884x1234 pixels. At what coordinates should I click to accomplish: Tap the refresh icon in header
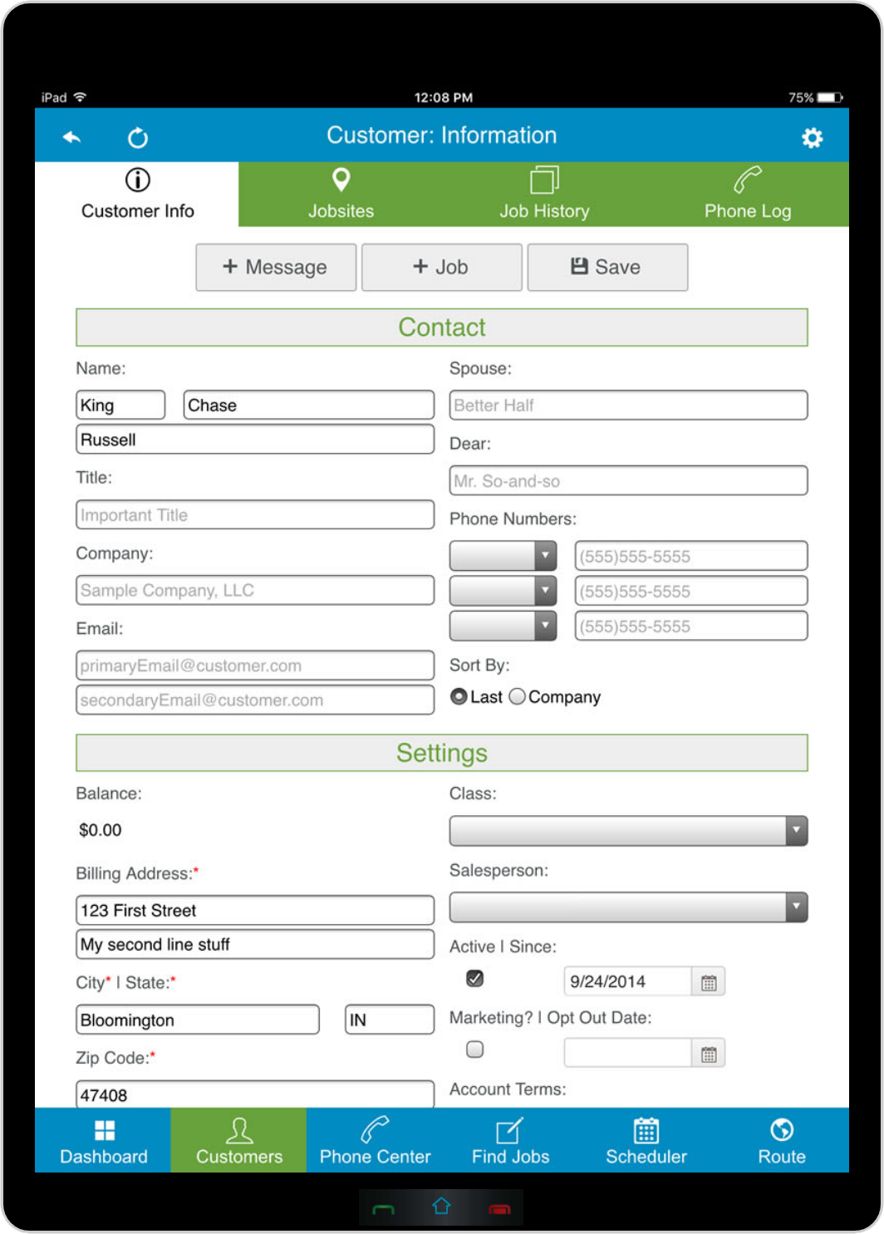pyautogui.click(x=138, y=137)
